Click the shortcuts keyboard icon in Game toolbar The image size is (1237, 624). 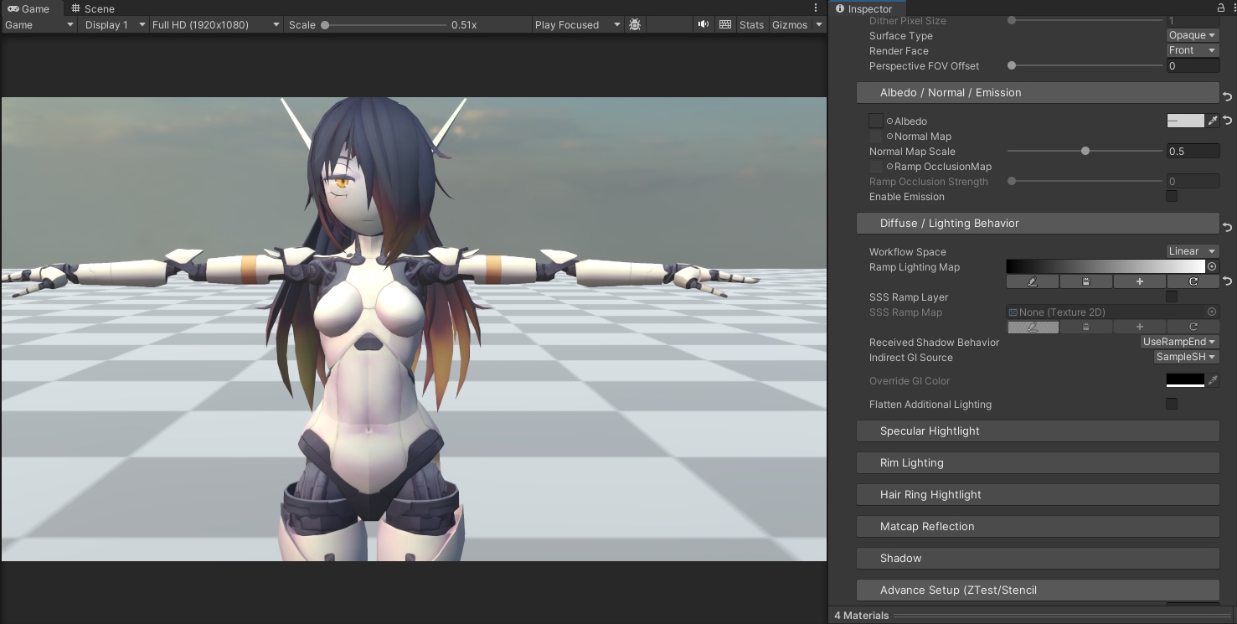coord(725,24)
